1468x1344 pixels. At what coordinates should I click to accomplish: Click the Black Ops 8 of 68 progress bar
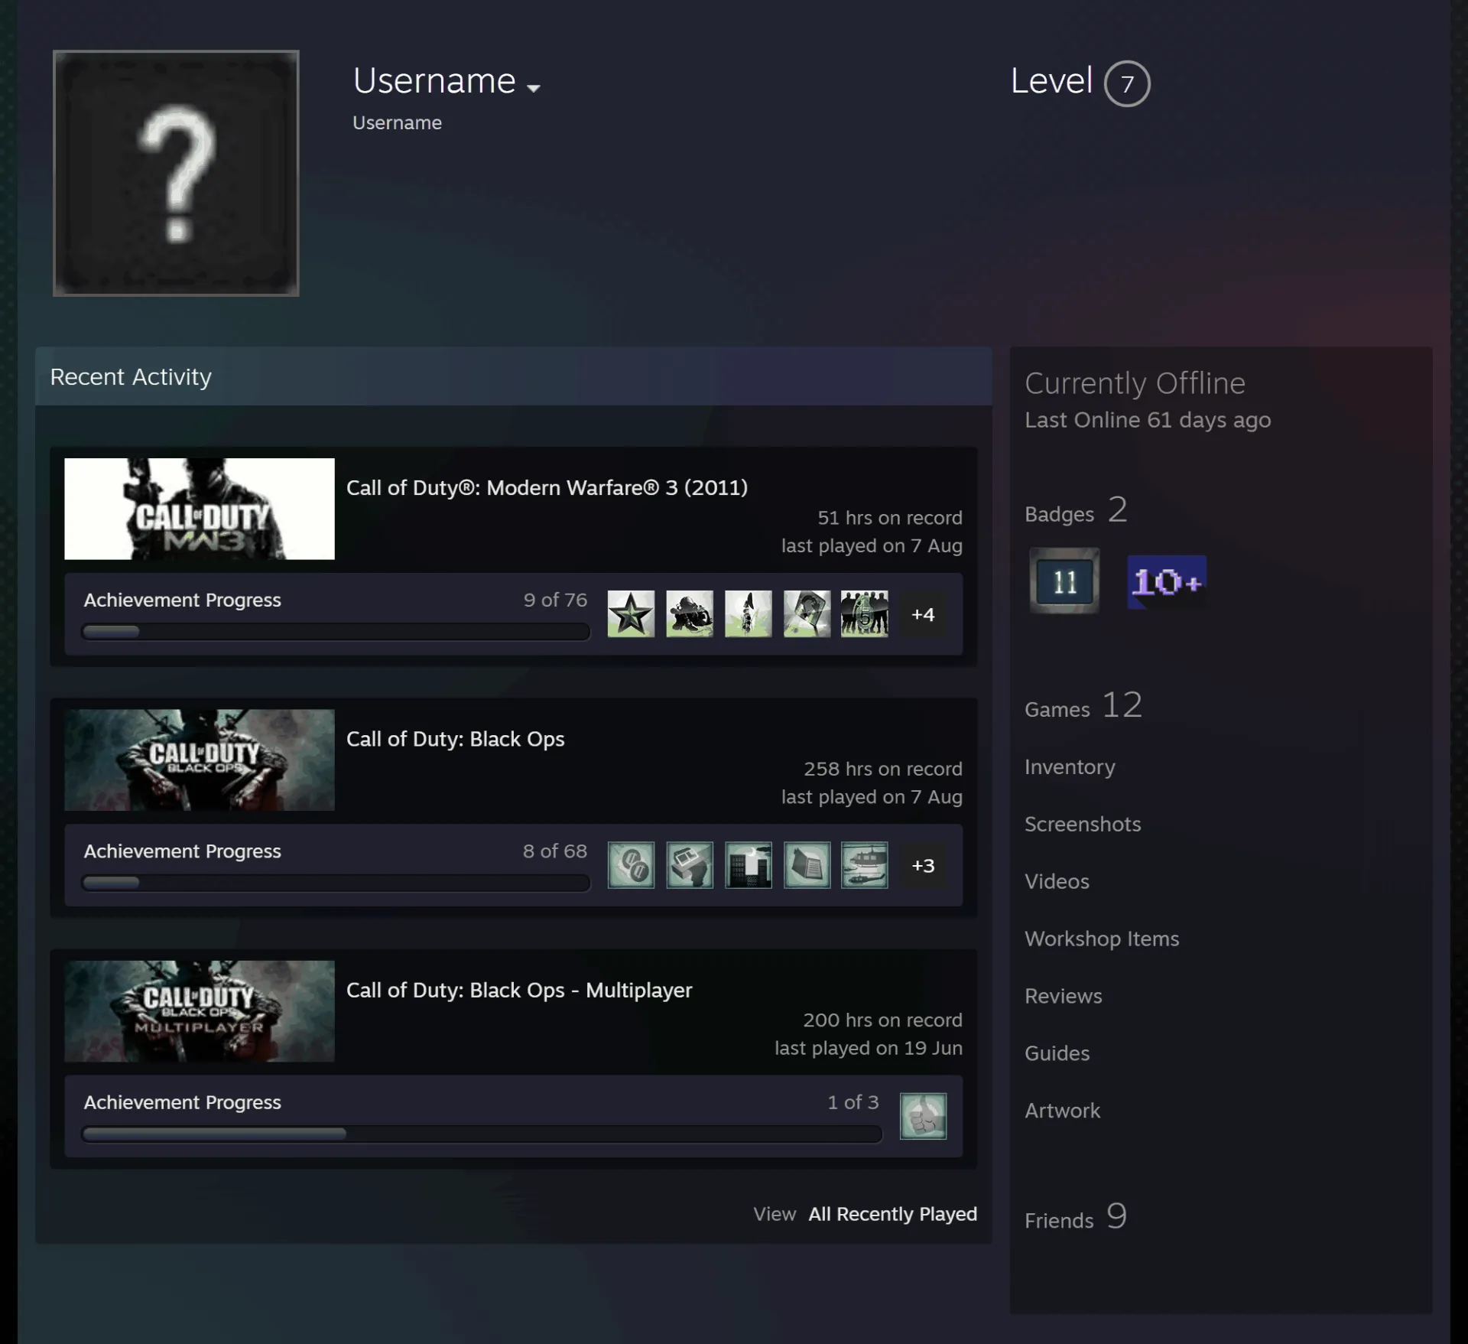(336, 883)
